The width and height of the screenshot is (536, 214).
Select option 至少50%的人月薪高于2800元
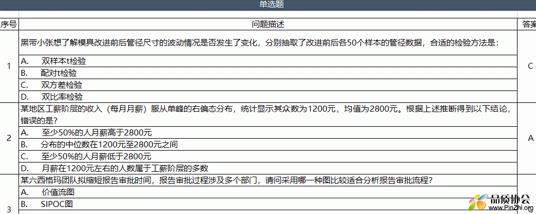(268, 132)
